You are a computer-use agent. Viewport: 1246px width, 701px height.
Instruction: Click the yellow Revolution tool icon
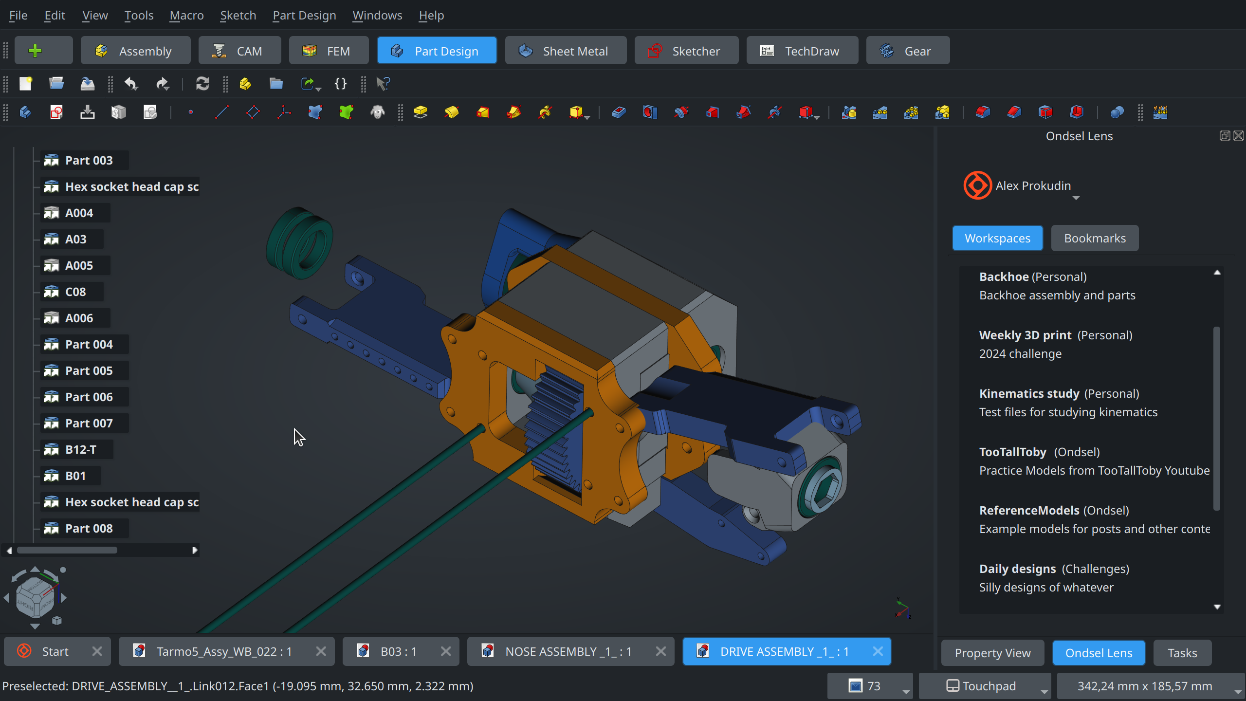pos(452,112)
